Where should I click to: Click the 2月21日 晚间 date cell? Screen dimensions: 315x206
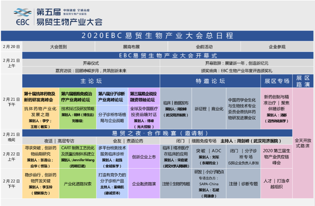tap(11, 137)
